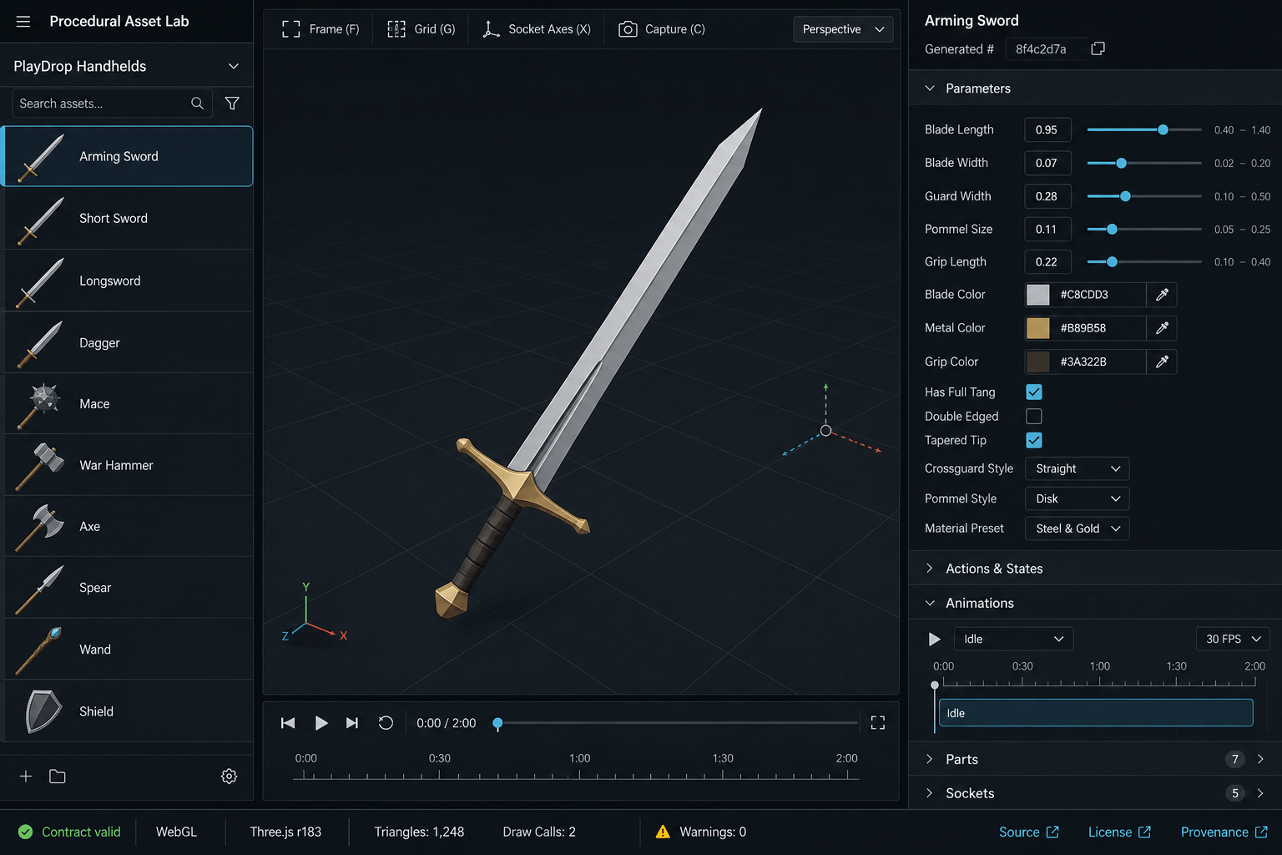1282x855 pixels.
Task: Open the hamburger menu beside Procedural Asset Lab
Action: [x=23, y=22]
